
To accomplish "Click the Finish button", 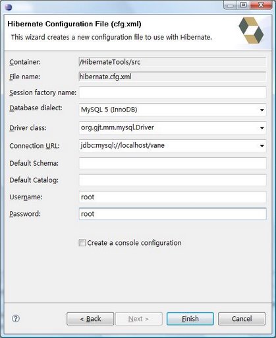I will (190, 319).
